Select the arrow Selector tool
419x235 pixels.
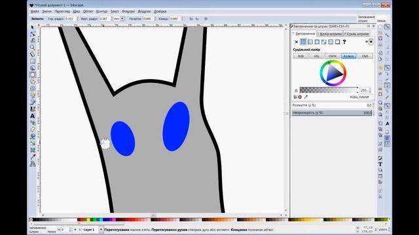point(33,27)
